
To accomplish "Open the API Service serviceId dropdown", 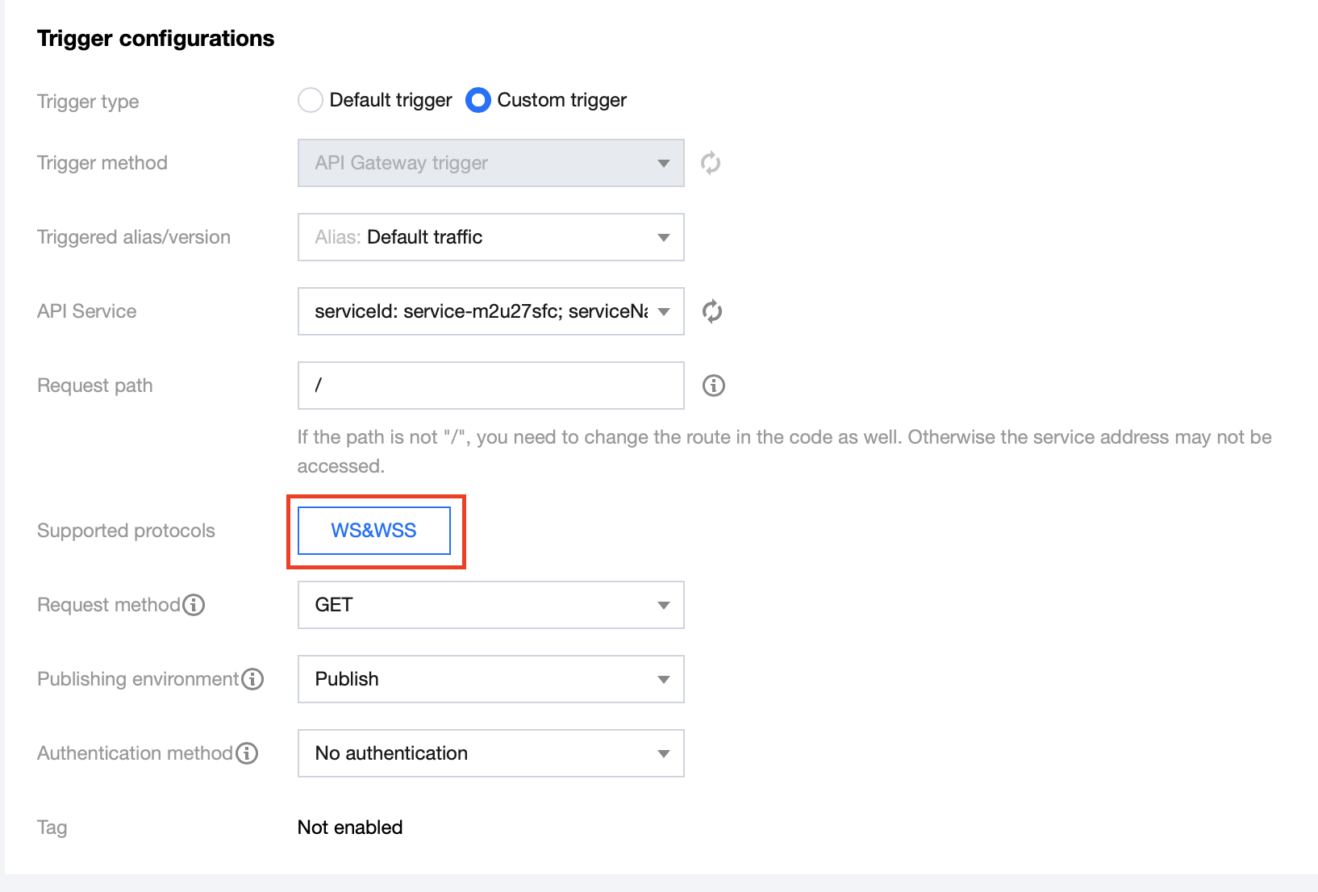I will point(490,311).
